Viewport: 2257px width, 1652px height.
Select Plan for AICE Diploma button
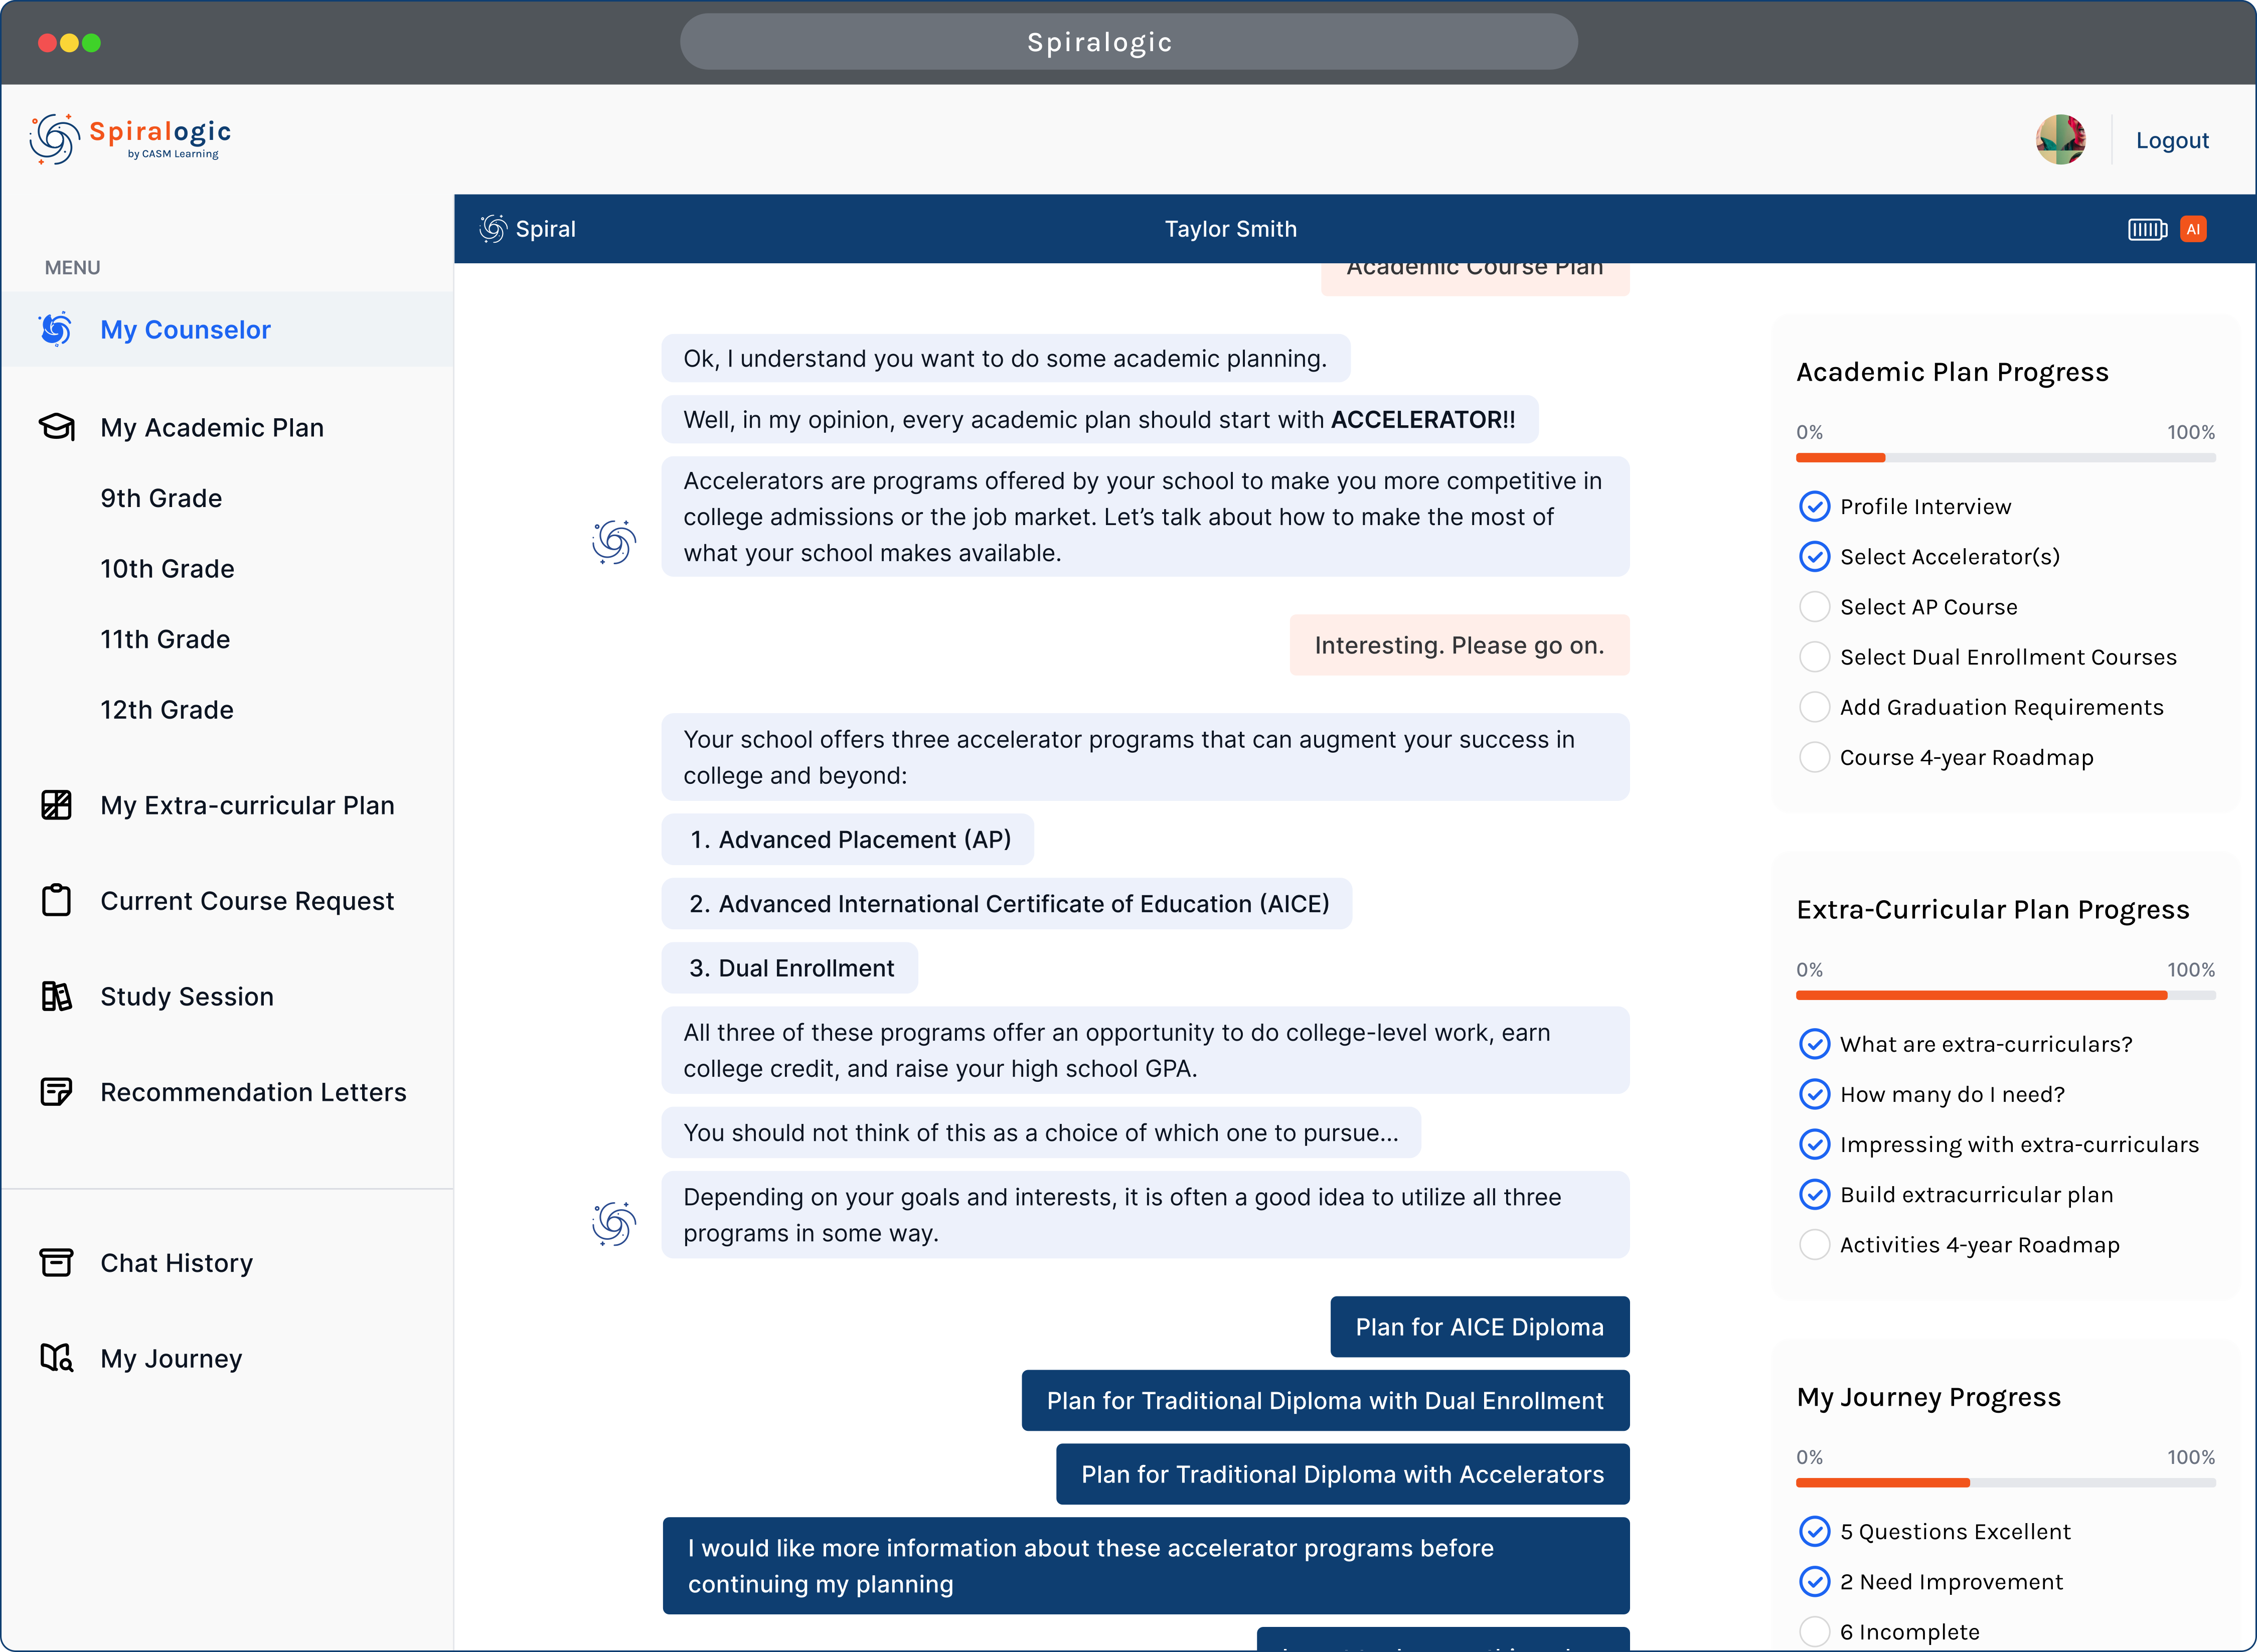pos(1479,1326)
